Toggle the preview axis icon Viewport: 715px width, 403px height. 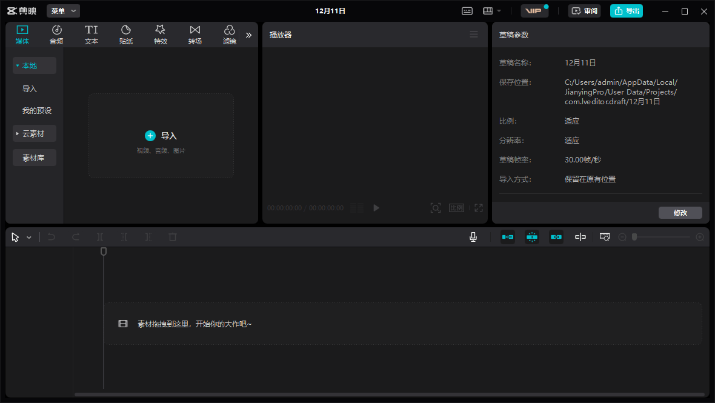[x=580, y=237]
